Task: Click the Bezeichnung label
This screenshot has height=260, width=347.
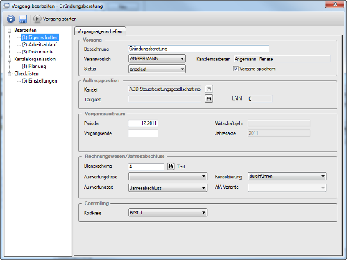Action: point(96,49)
